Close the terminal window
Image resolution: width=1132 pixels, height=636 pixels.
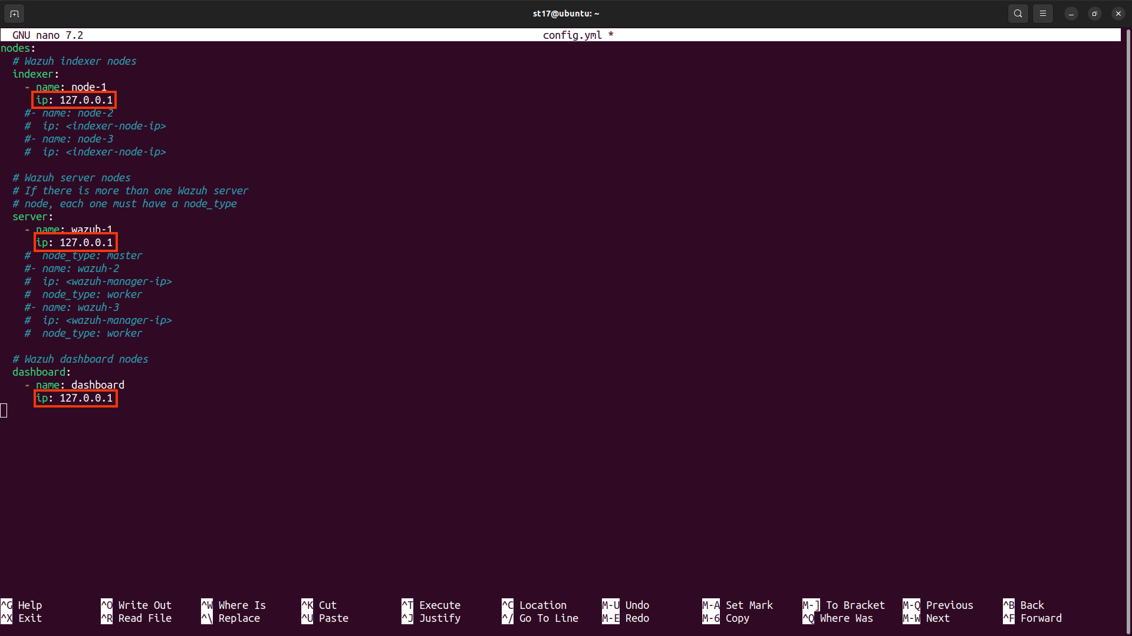pyautogui.click(x=1118, y=14)
